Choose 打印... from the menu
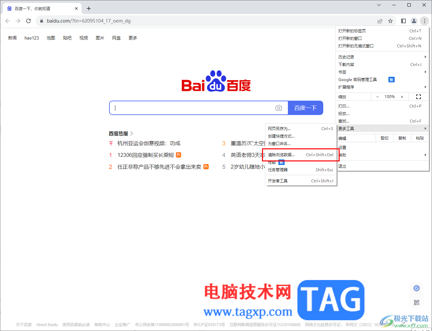432x331 pixels. point(383,106)
